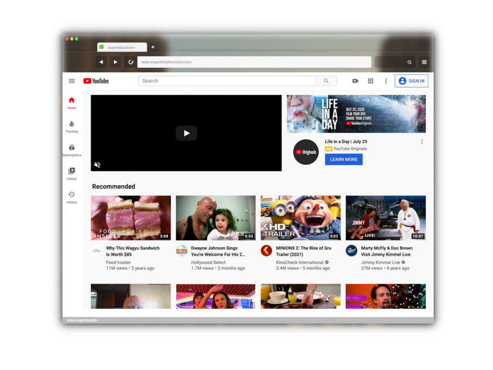Click the browser forward arrow button
Image resolution: width=493 pixels, height=370 pixels.
pyautogui.click(x=116, y=62)
